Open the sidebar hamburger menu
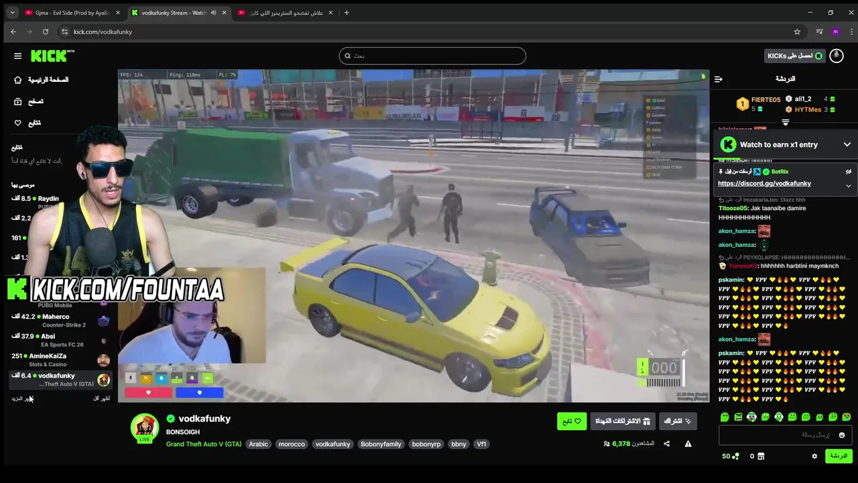 point(18,56)
